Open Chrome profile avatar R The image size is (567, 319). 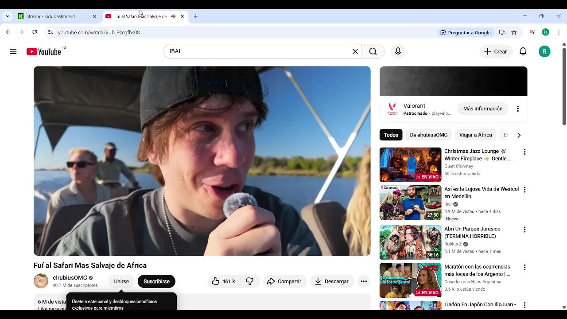[x=546, y=32]
